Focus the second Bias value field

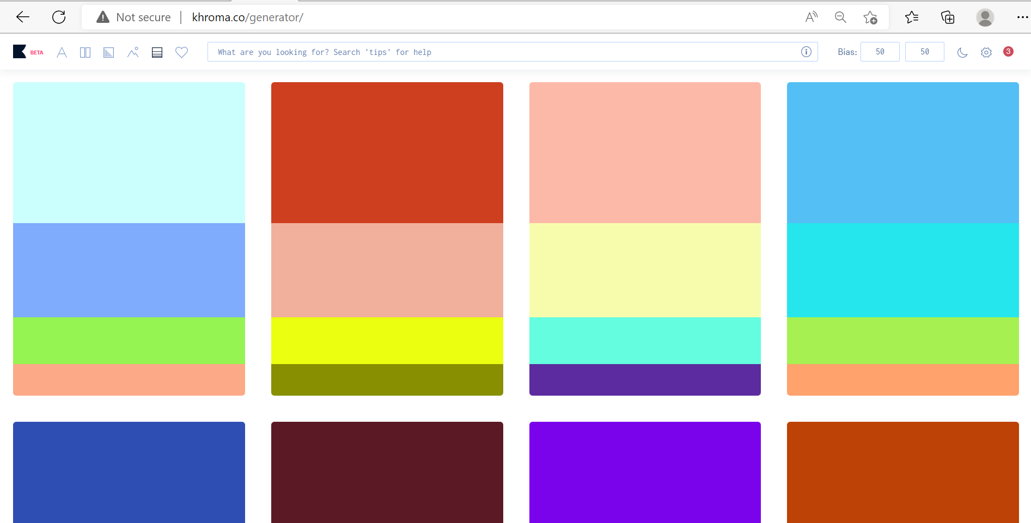[x=924, y=52]
